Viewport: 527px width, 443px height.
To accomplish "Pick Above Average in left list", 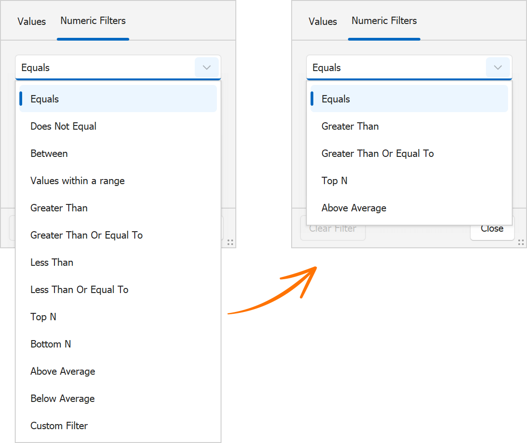I will [118, 371].
